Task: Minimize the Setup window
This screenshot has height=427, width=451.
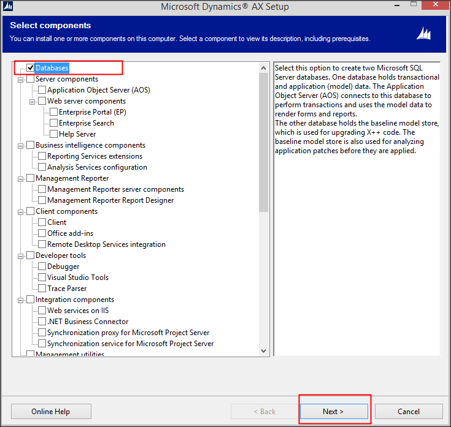Action: click(397, 5)
